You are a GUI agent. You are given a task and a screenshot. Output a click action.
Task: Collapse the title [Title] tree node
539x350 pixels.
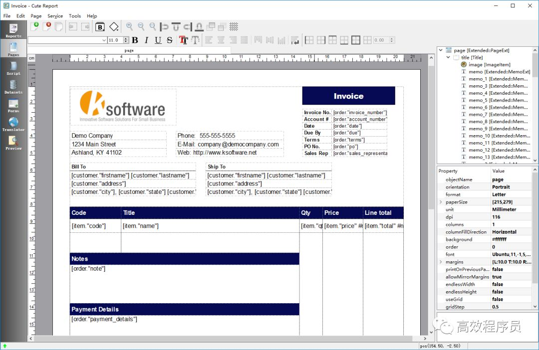click(x=448, y=57)
